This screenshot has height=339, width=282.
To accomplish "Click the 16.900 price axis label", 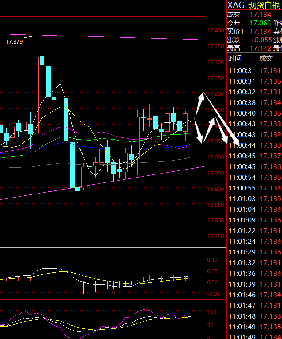I will click(x=215, y=189).
